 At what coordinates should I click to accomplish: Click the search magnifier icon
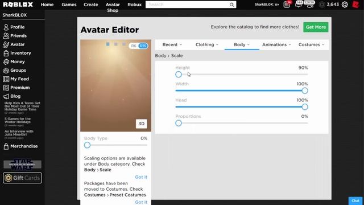tap(231, 5)
